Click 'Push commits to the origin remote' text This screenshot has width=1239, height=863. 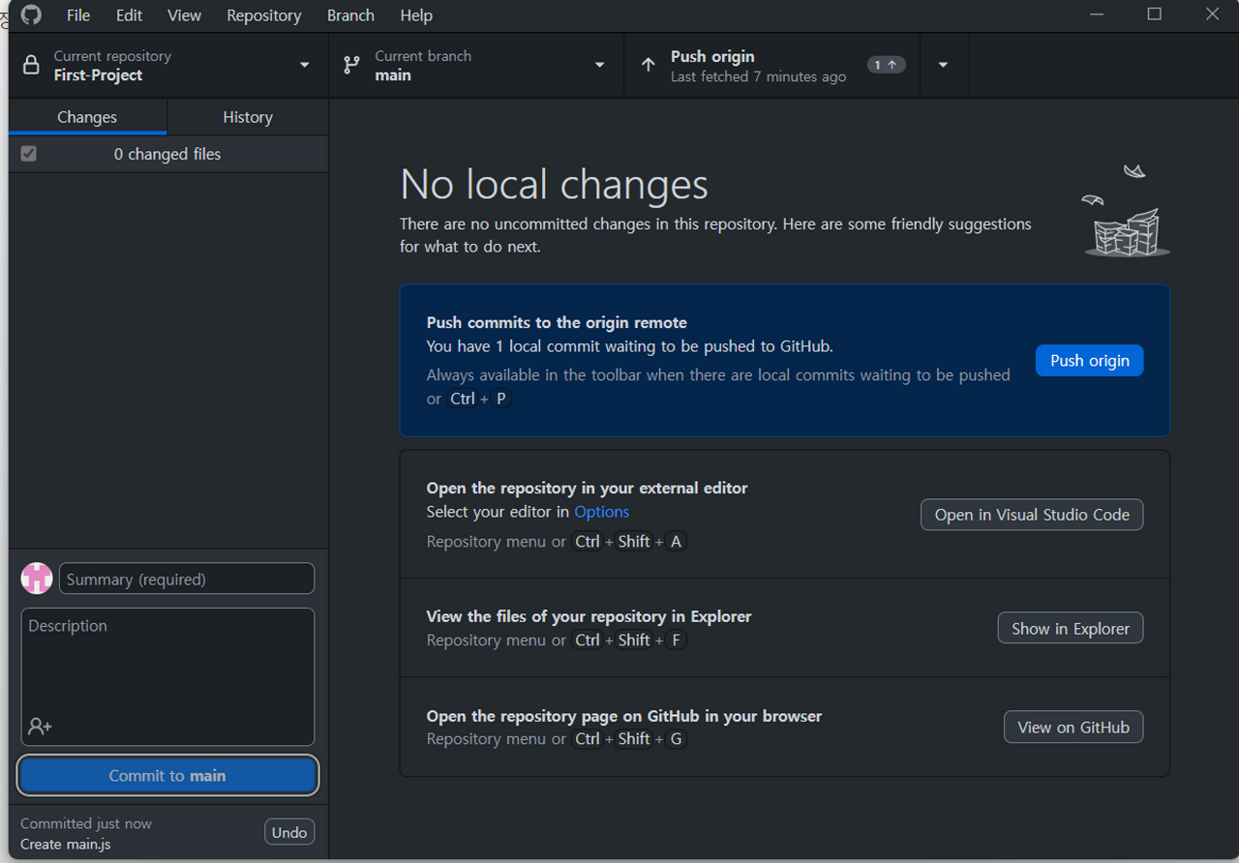coord(557,323)
